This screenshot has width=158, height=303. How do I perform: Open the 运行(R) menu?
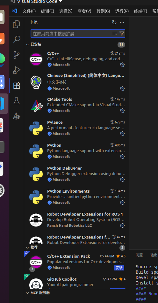(x=122, y=11)
